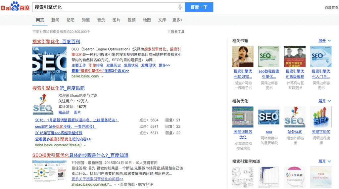The width and height of the screenshot is (339, 189).
Task: Click the 搜索引擎优化知识完 book cover image
Action: pos(243,57)
